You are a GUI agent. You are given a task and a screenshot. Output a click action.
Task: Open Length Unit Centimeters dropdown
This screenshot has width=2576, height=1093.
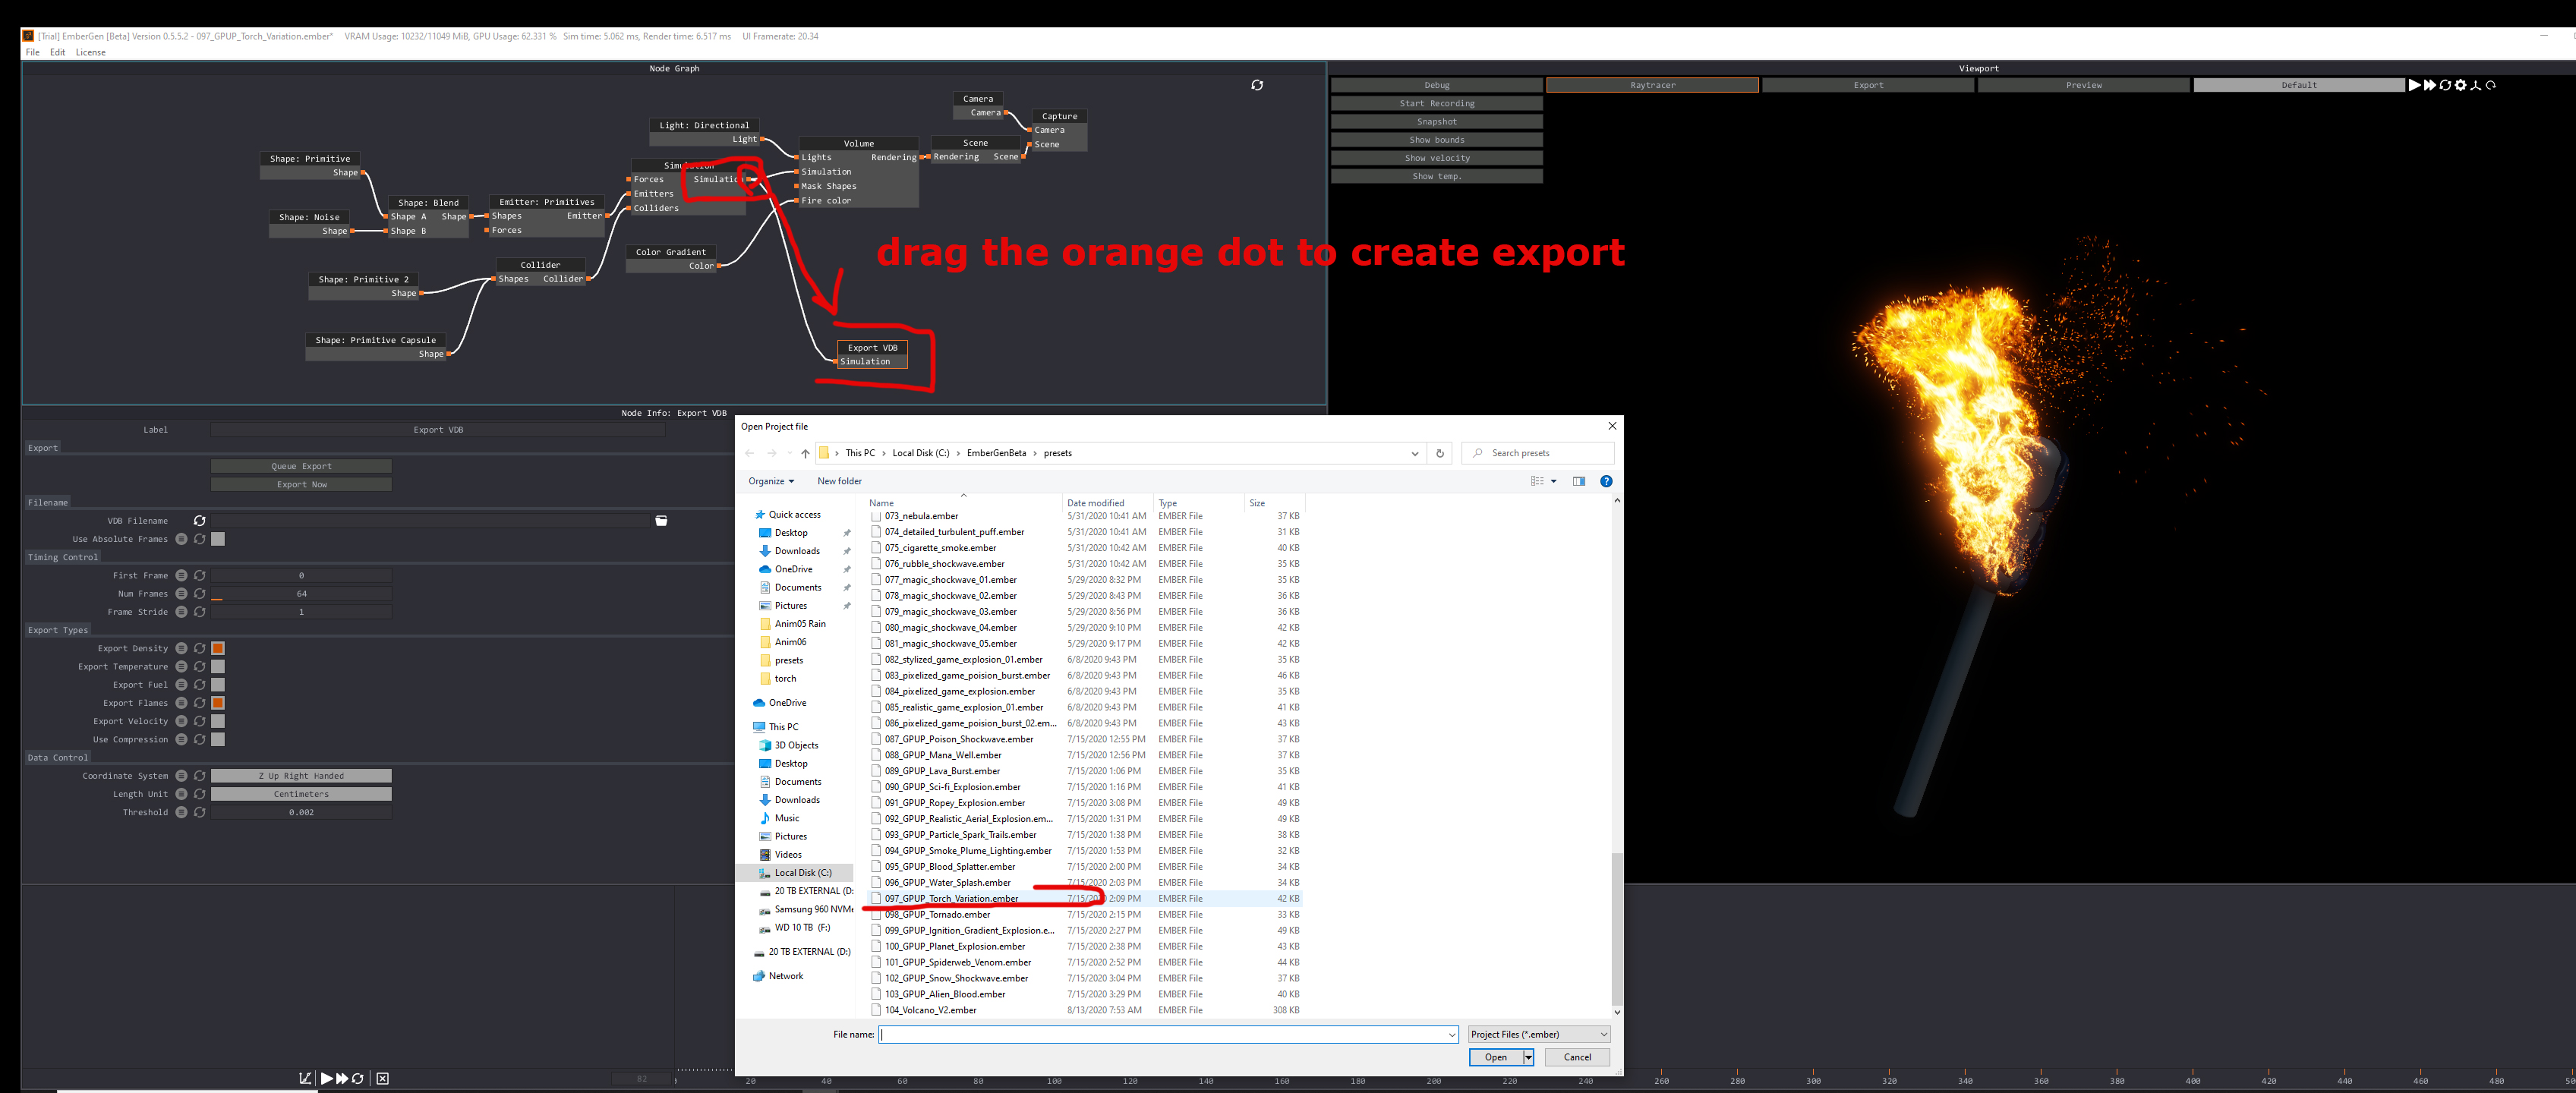tap(301, 794)
